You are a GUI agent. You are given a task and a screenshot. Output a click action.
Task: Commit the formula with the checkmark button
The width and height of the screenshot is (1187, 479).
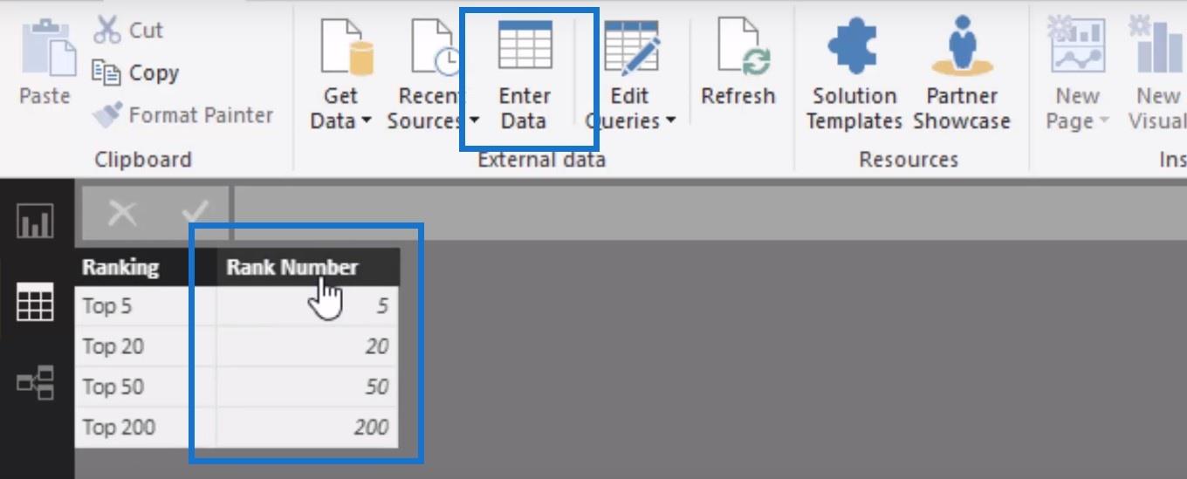(x=195, y=212)
